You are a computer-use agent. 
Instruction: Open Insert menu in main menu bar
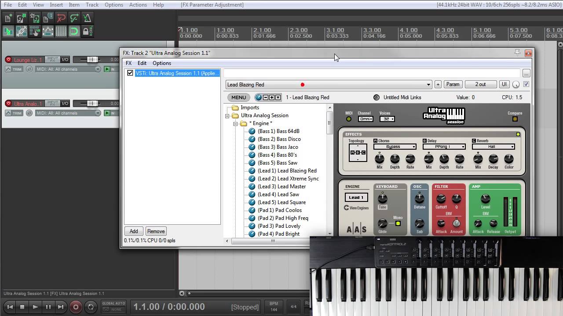point(56,5)
